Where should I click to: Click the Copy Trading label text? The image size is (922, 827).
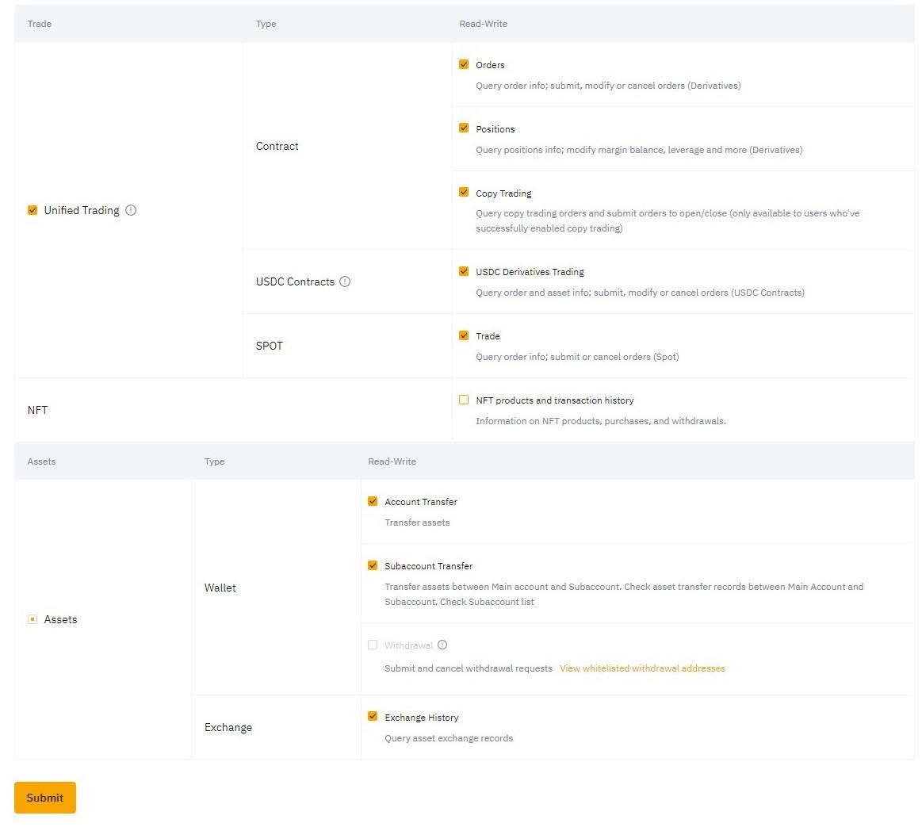503,193
